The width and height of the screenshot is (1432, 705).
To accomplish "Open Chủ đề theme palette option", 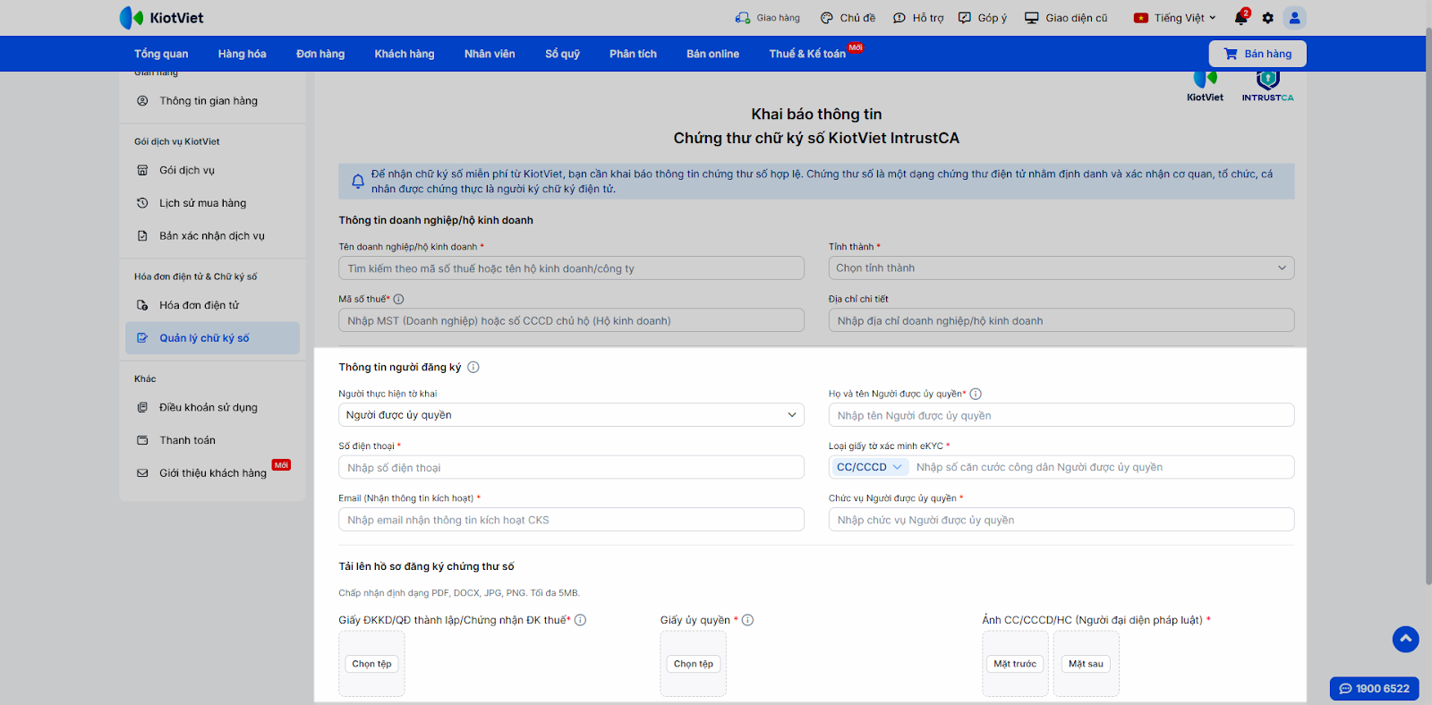I will [848, 18].
